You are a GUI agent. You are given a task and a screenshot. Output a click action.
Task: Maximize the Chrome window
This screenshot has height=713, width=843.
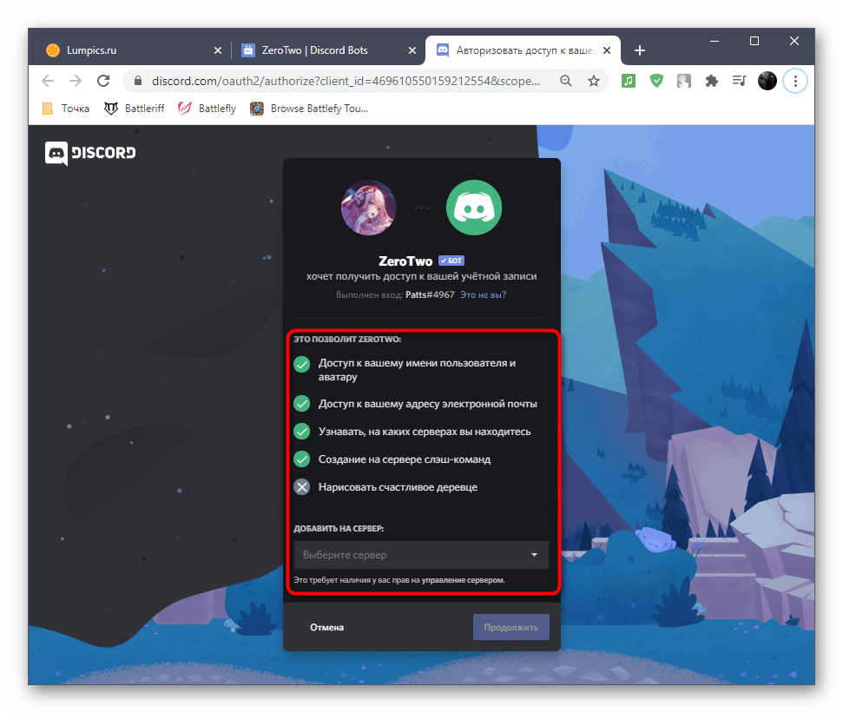tap(754, 42)
